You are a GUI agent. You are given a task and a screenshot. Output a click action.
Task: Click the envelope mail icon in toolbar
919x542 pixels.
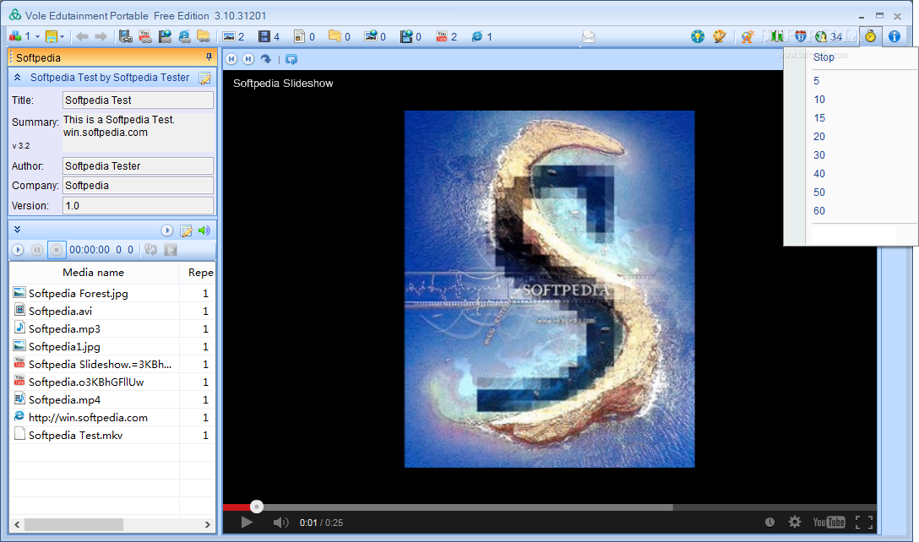point(589,37)
